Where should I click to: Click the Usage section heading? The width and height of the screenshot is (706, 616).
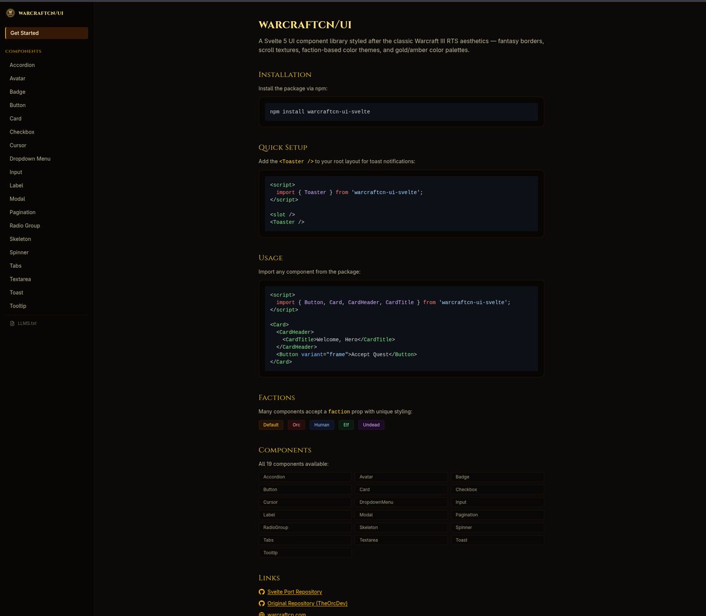click(x=271, y=258)
